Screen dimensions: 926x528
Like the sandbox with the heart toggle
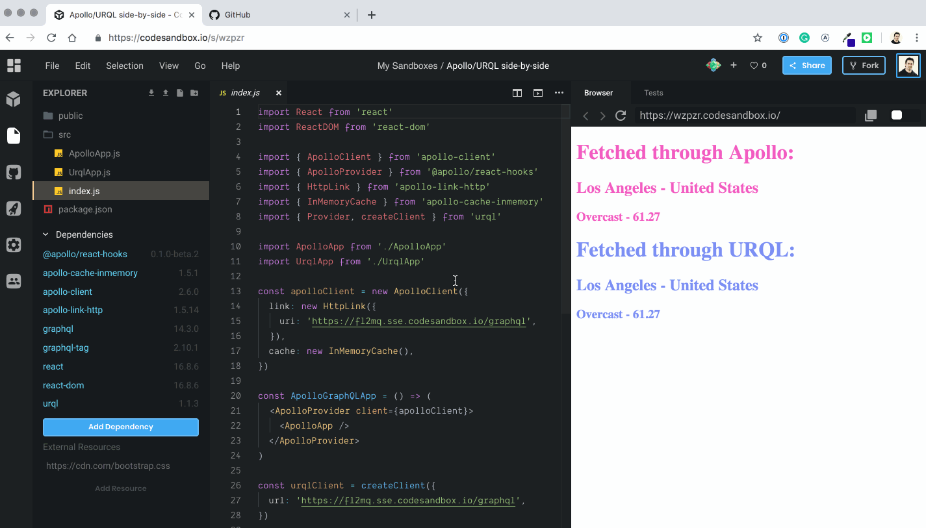(x=753, y=65)
